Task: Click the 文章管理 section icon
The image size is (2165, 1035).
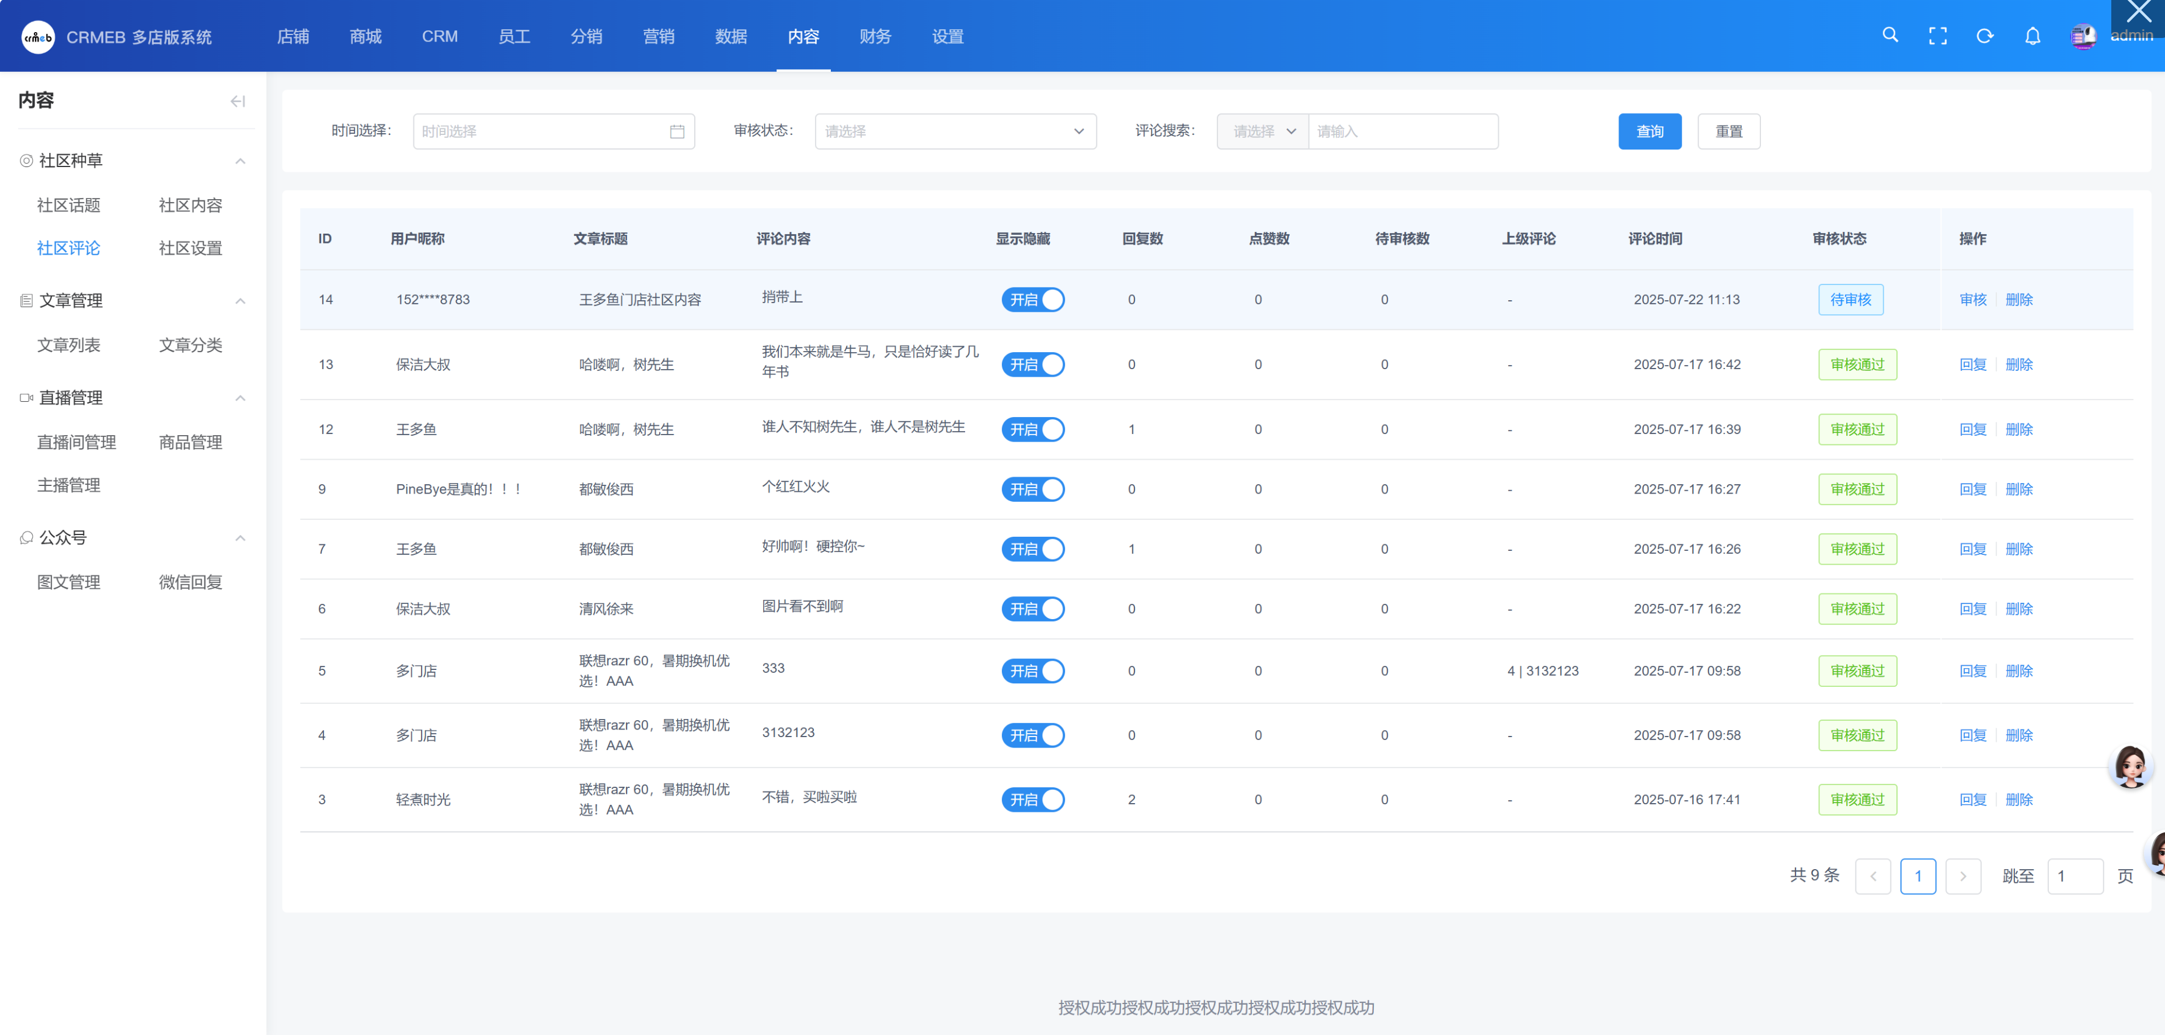Action: click(26, 300)
